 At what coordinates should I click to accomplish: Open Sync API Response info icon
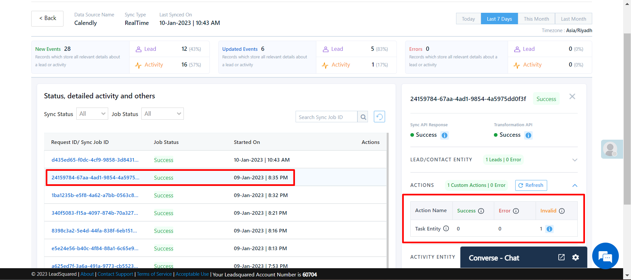(x=445, y=135)
